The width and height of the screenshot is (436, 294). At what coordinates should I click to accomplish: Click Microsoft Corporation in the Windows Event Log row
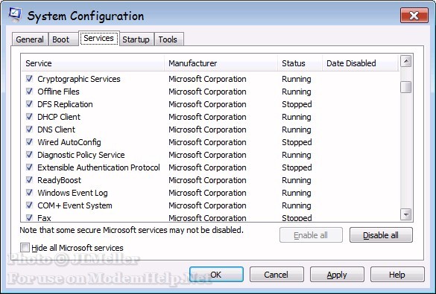207,193
